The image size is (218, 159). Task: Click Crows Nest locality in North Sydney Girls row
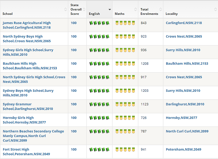click(184, 77)
